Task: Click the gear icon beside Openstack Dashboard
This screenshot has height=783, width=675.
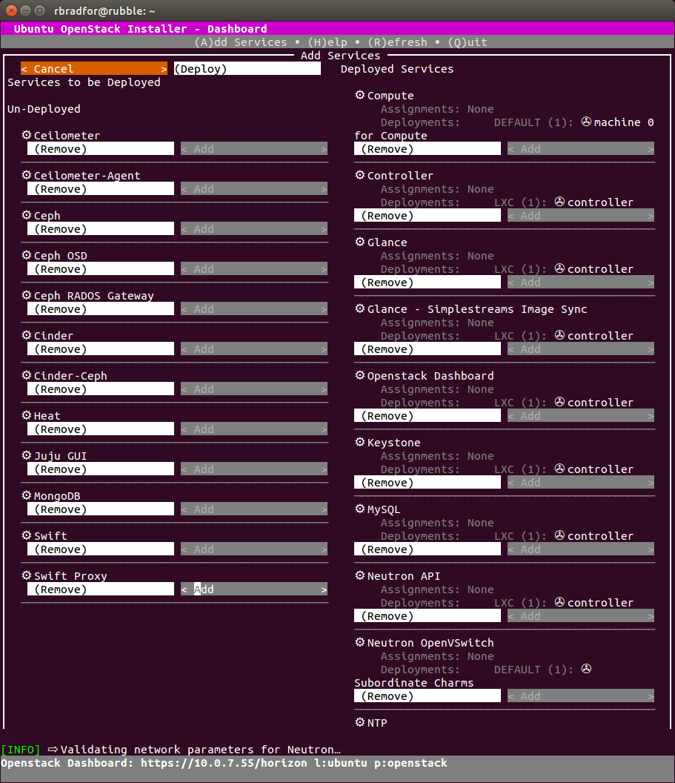Action: tap(359, 375)
